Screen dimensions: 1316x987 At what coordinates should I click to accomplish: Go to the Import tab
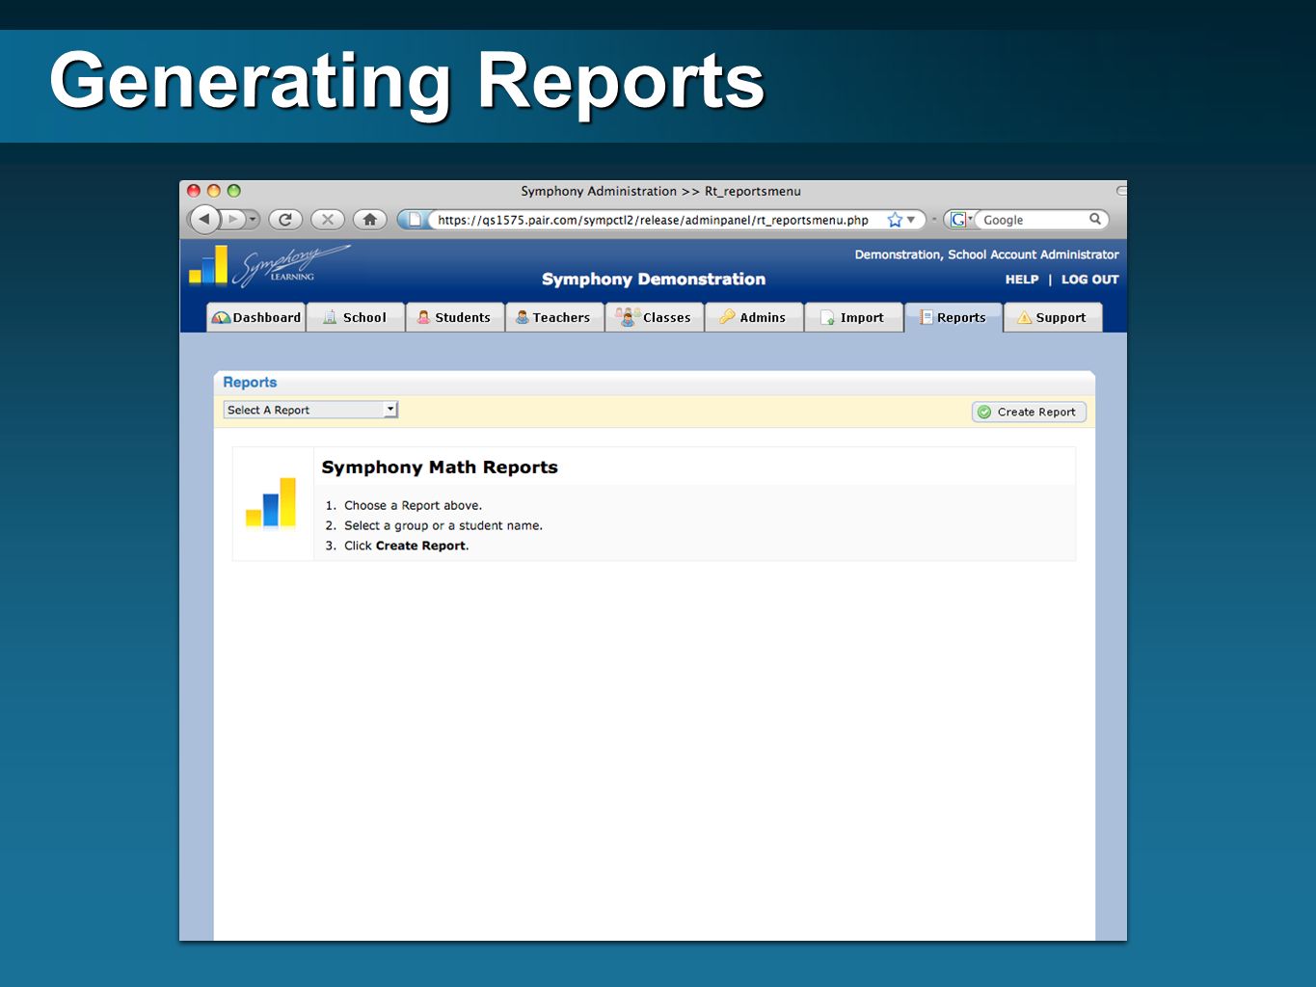coord(854,317)
